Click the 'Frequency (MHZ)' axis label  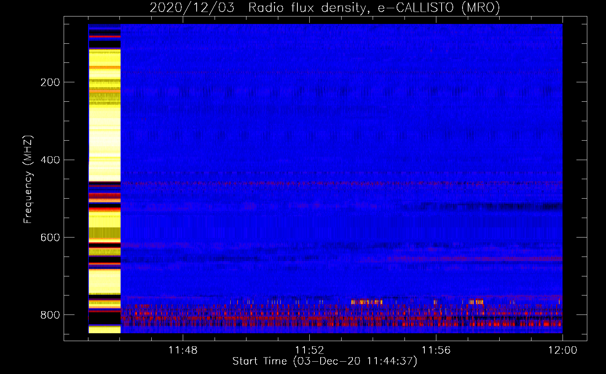pos(28,179)
